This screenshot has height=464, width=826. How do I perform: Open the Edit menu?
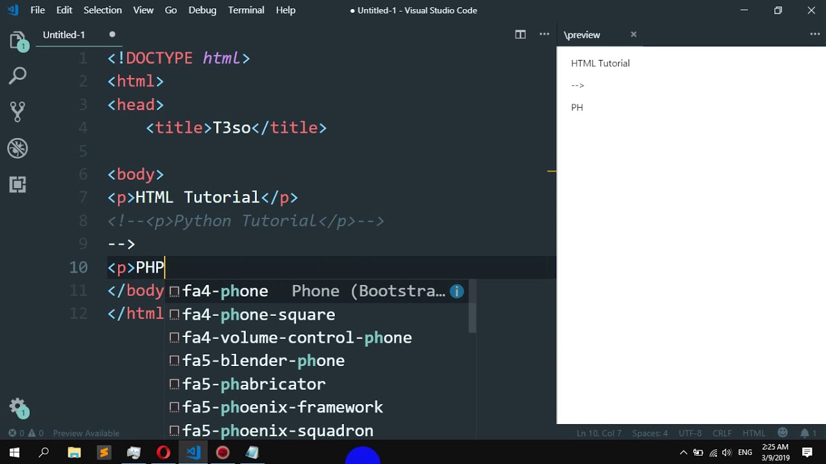[x=64, y=10]
